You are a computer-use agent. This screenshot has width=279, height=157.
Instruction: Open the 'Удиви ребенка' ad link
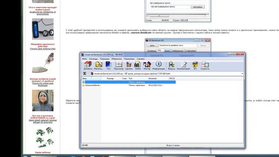tap(43, 153)
